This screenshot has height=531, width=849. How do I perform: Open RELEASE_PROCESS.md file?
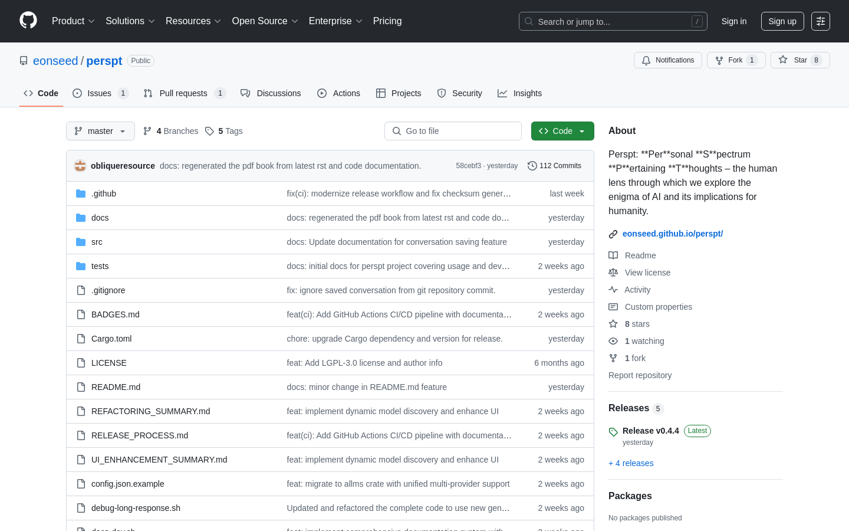(140, 435)
